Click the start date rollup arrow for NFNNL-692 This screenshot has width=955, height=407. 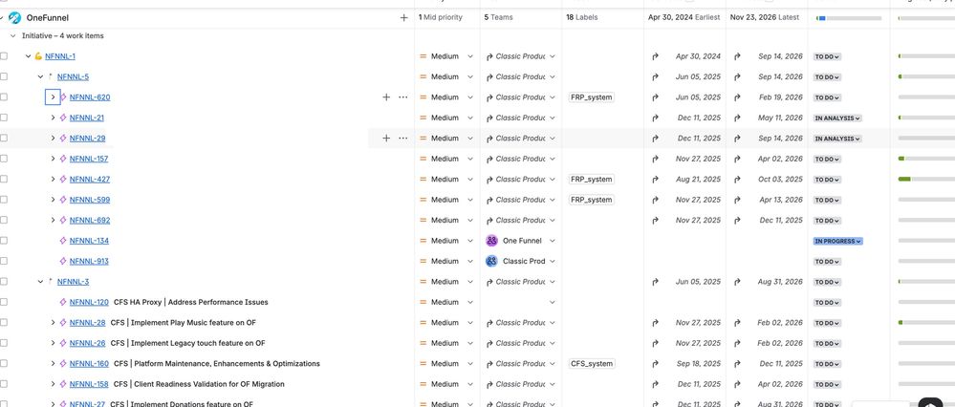click(656, 220)
